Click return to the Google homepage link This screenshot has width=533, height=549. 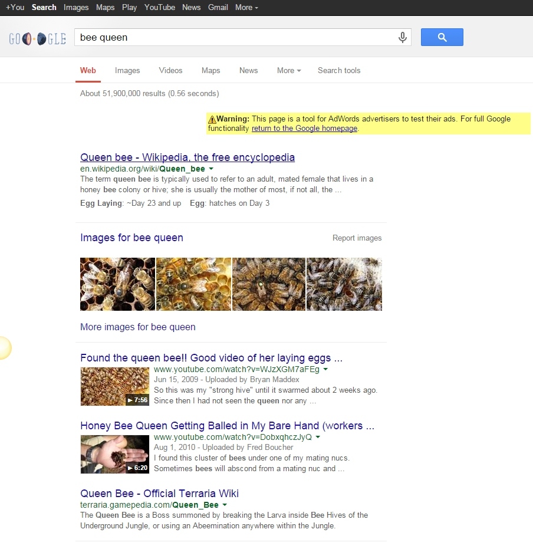coord(304,129)
